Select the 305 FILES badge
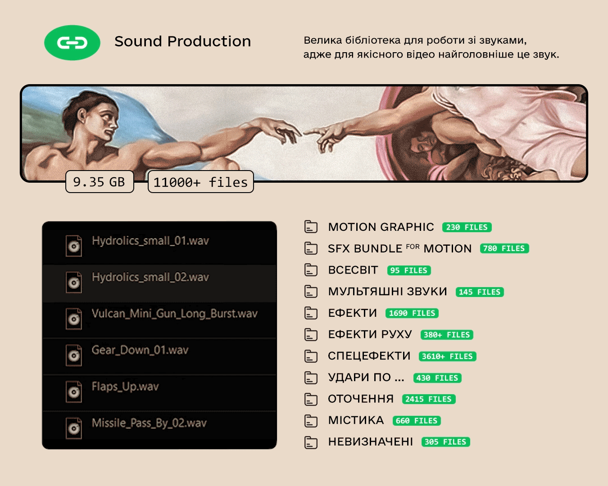608x486 pixels. (x=445, y=442)
